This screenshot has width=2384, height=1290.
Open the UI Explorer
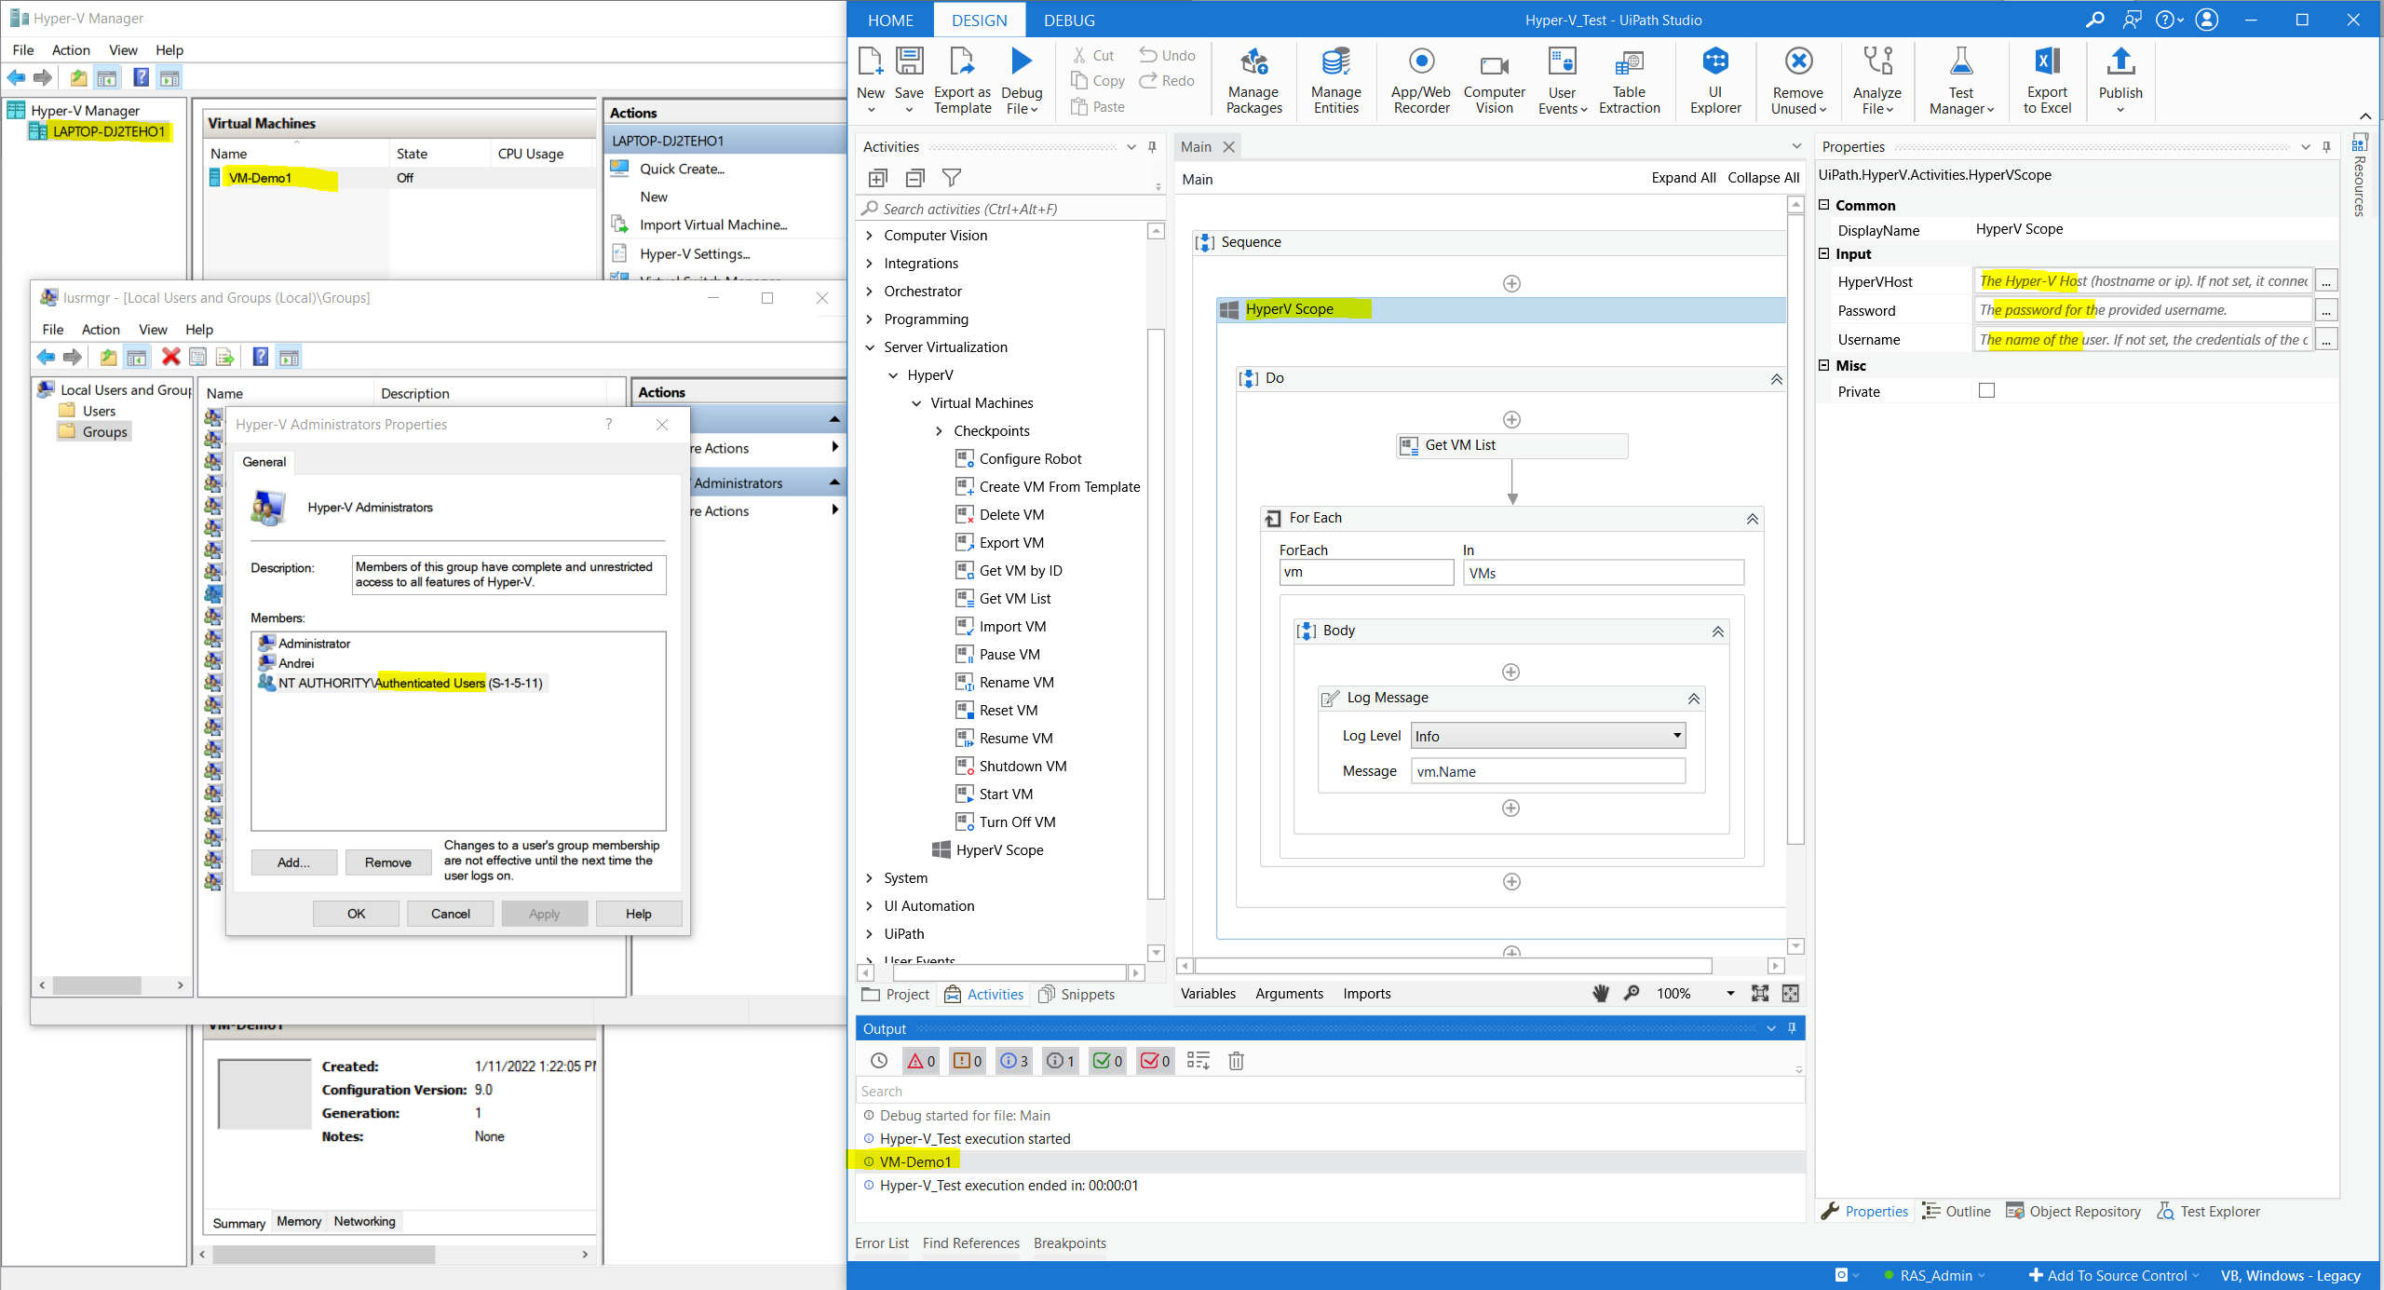(1715, 82)
